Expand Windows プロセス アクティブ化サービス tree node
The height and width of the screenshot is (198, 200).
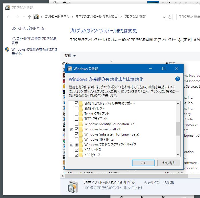(x=72, y=145)
